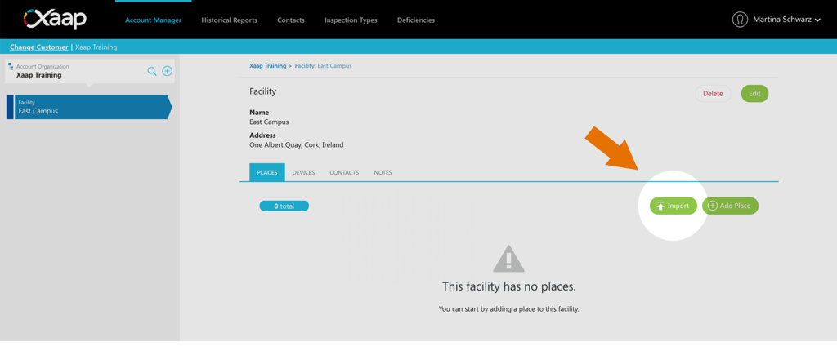Click the plus icon beside Xaap Training
Viewport: 837px width, 355px height.
[x=167, y=71]
